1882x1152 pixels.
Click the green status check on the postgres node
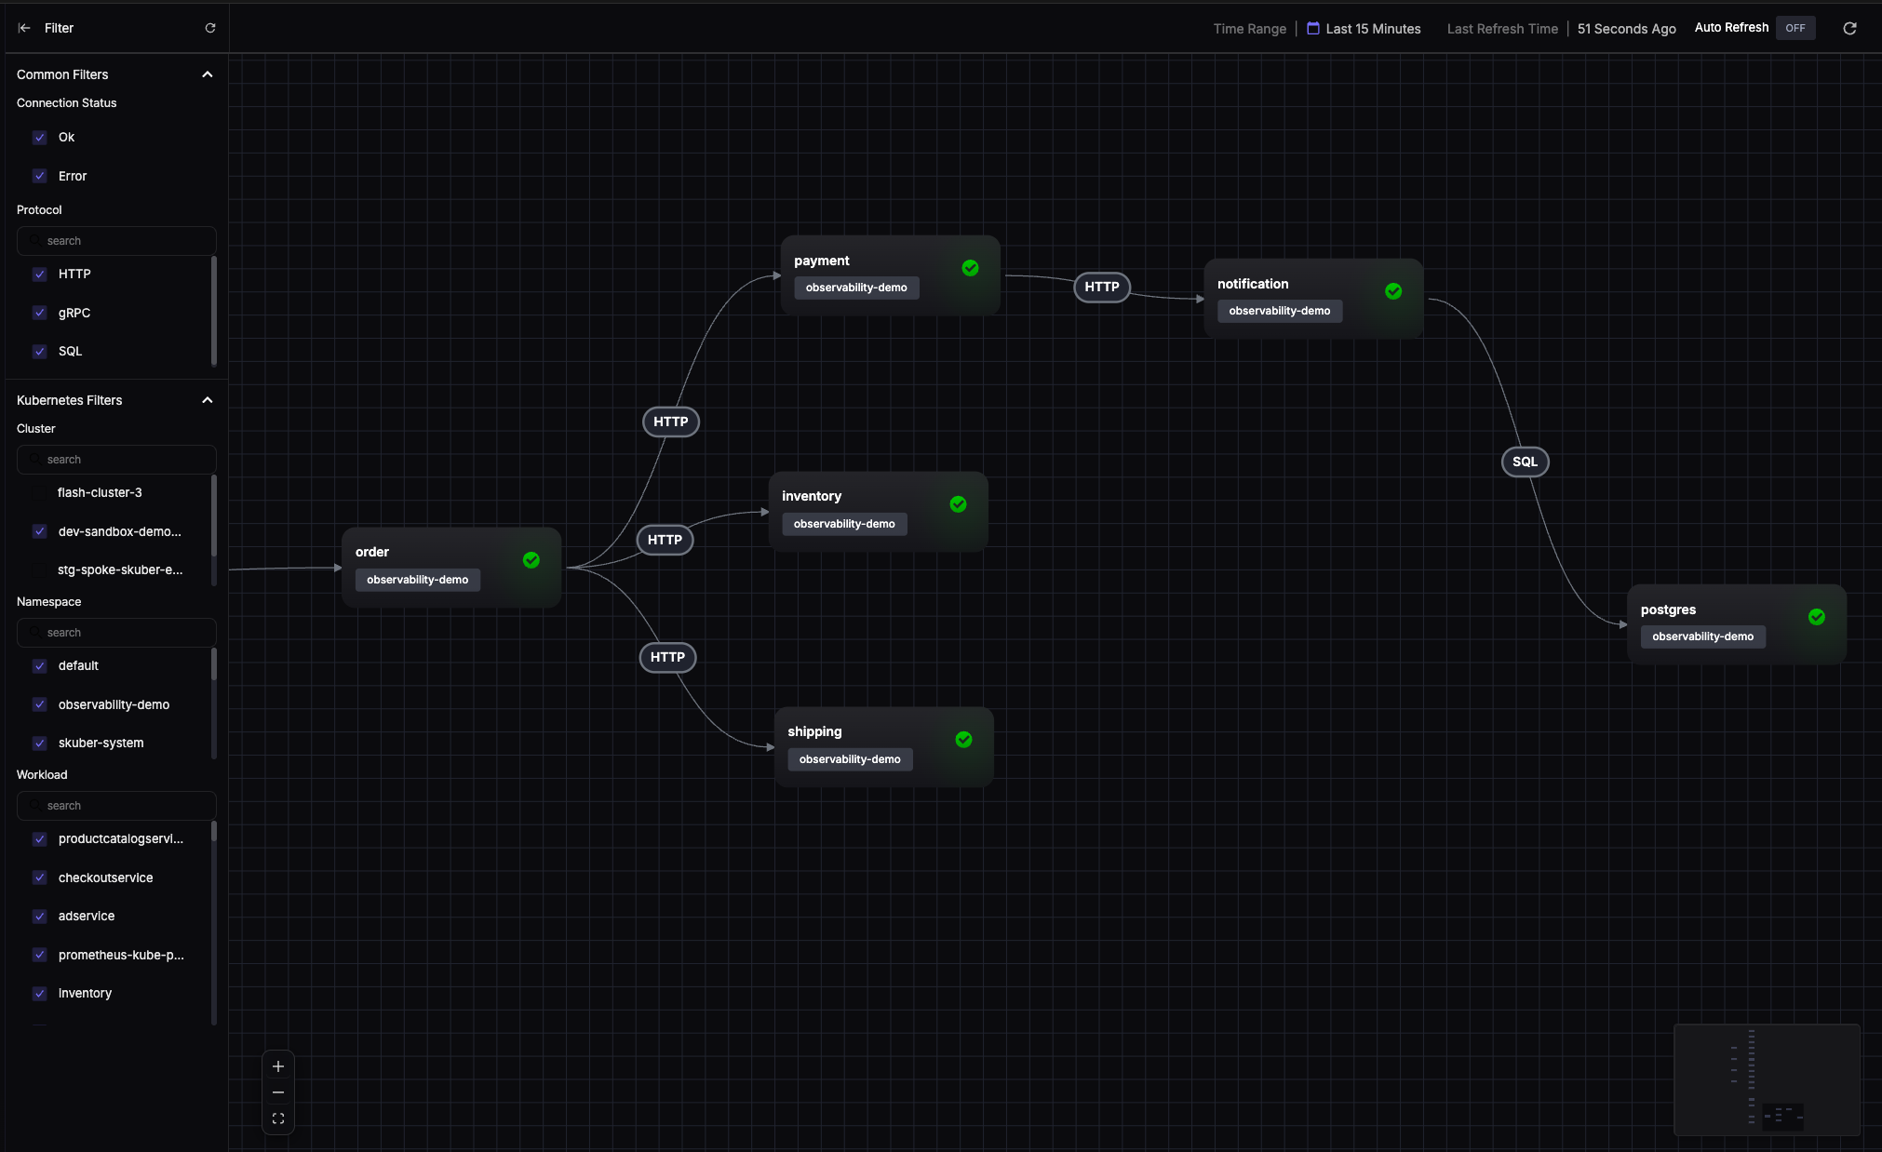(1816, 616)
